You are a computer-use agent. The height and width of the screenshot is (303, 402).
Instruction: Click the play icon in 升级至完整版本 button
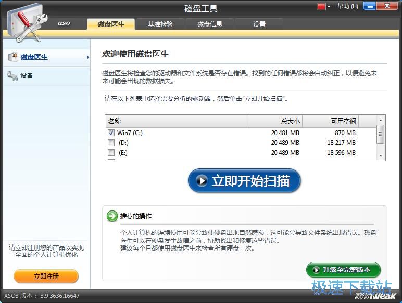coord(316,270)
